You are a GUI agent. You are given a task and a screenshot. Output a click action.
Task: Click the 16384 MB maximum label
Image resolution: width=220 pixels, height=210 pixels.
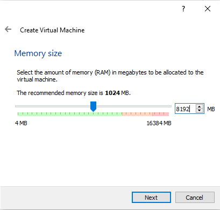tap(159, 123)
